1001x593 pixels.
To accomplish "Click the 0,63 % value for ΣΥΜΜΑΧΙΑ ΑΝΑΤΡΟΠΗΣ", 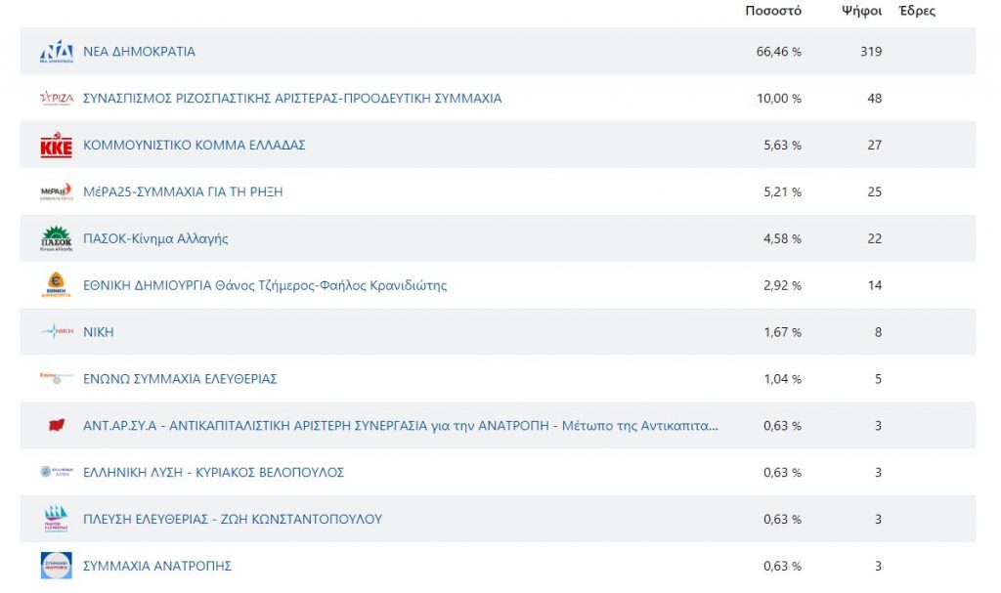I will click(783, 566).
